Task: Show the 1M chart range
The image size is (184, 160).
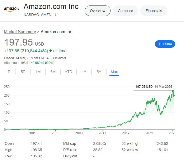Action: point(38,72)
